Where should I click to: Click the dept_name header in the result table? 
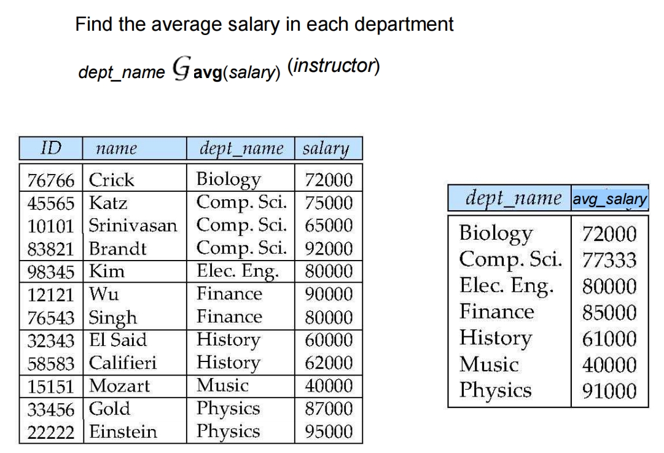click(514, 198)
